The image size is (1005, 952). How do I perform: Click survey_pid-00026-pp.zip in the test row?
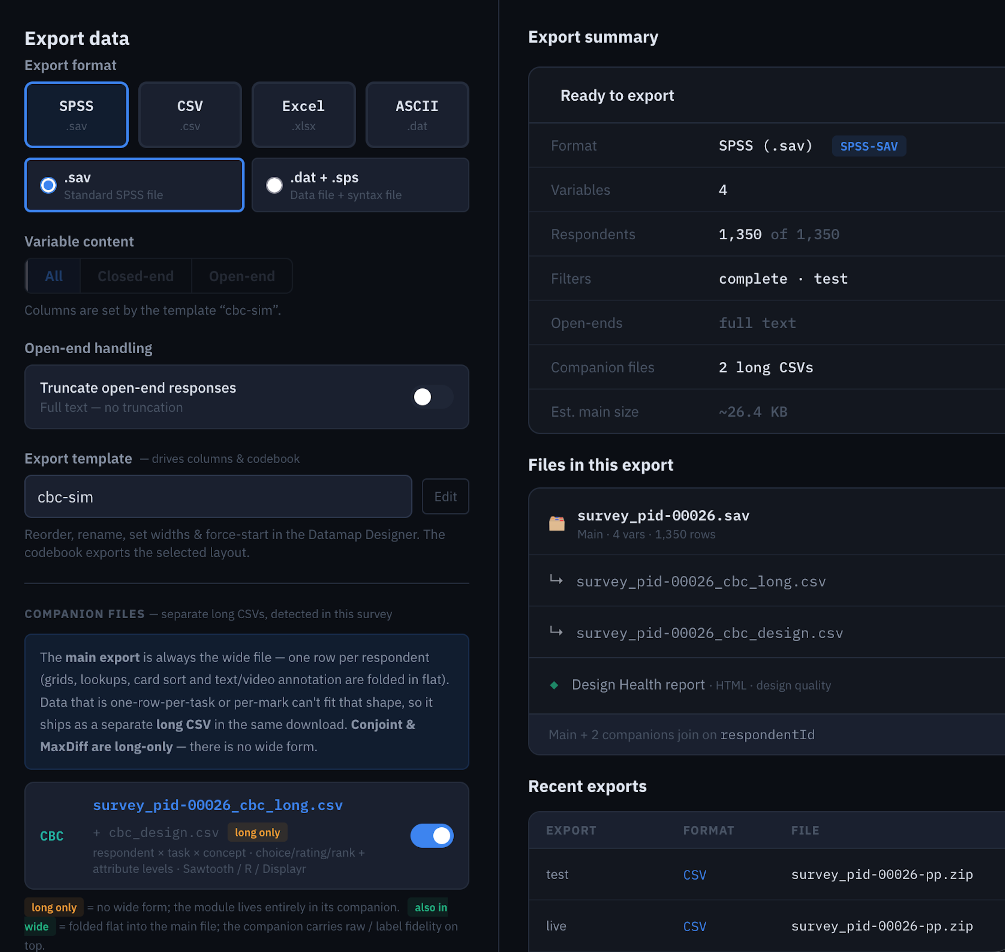coord(882,874)
